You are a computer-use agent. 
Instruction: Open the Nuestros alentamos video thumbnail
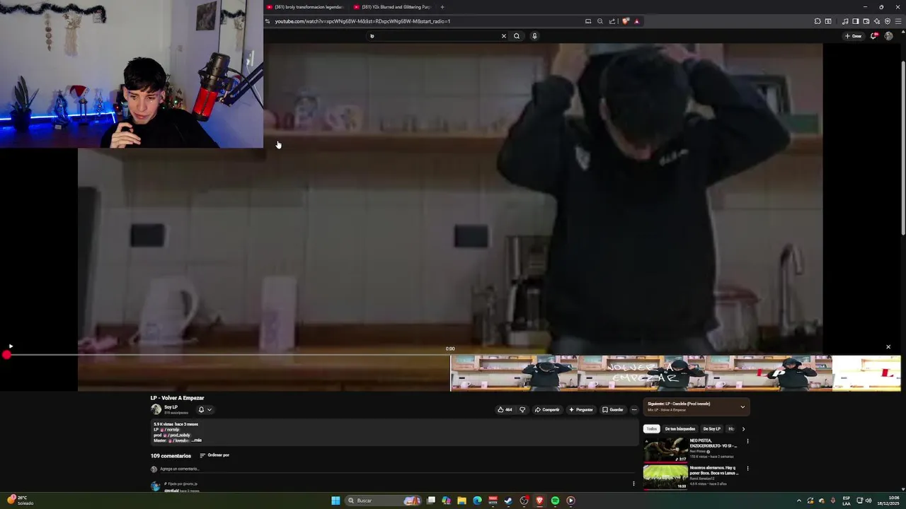tap(665, 476)
